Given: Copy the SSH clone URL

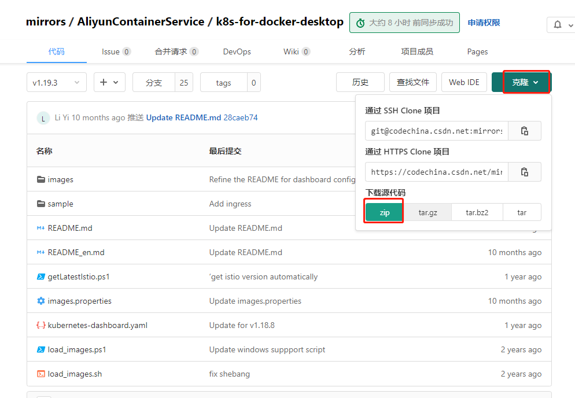Looking at the screenshot, I should click(525, 131).
